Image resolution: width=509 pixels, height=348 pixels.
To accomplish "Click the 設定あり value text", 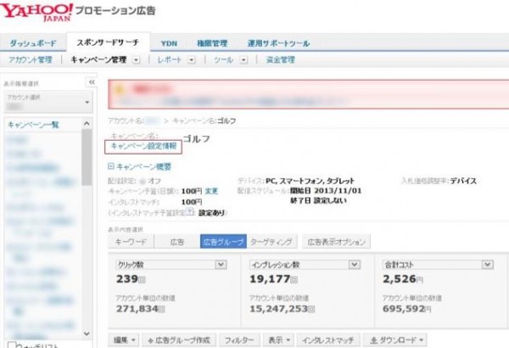I will click(211, 213).
